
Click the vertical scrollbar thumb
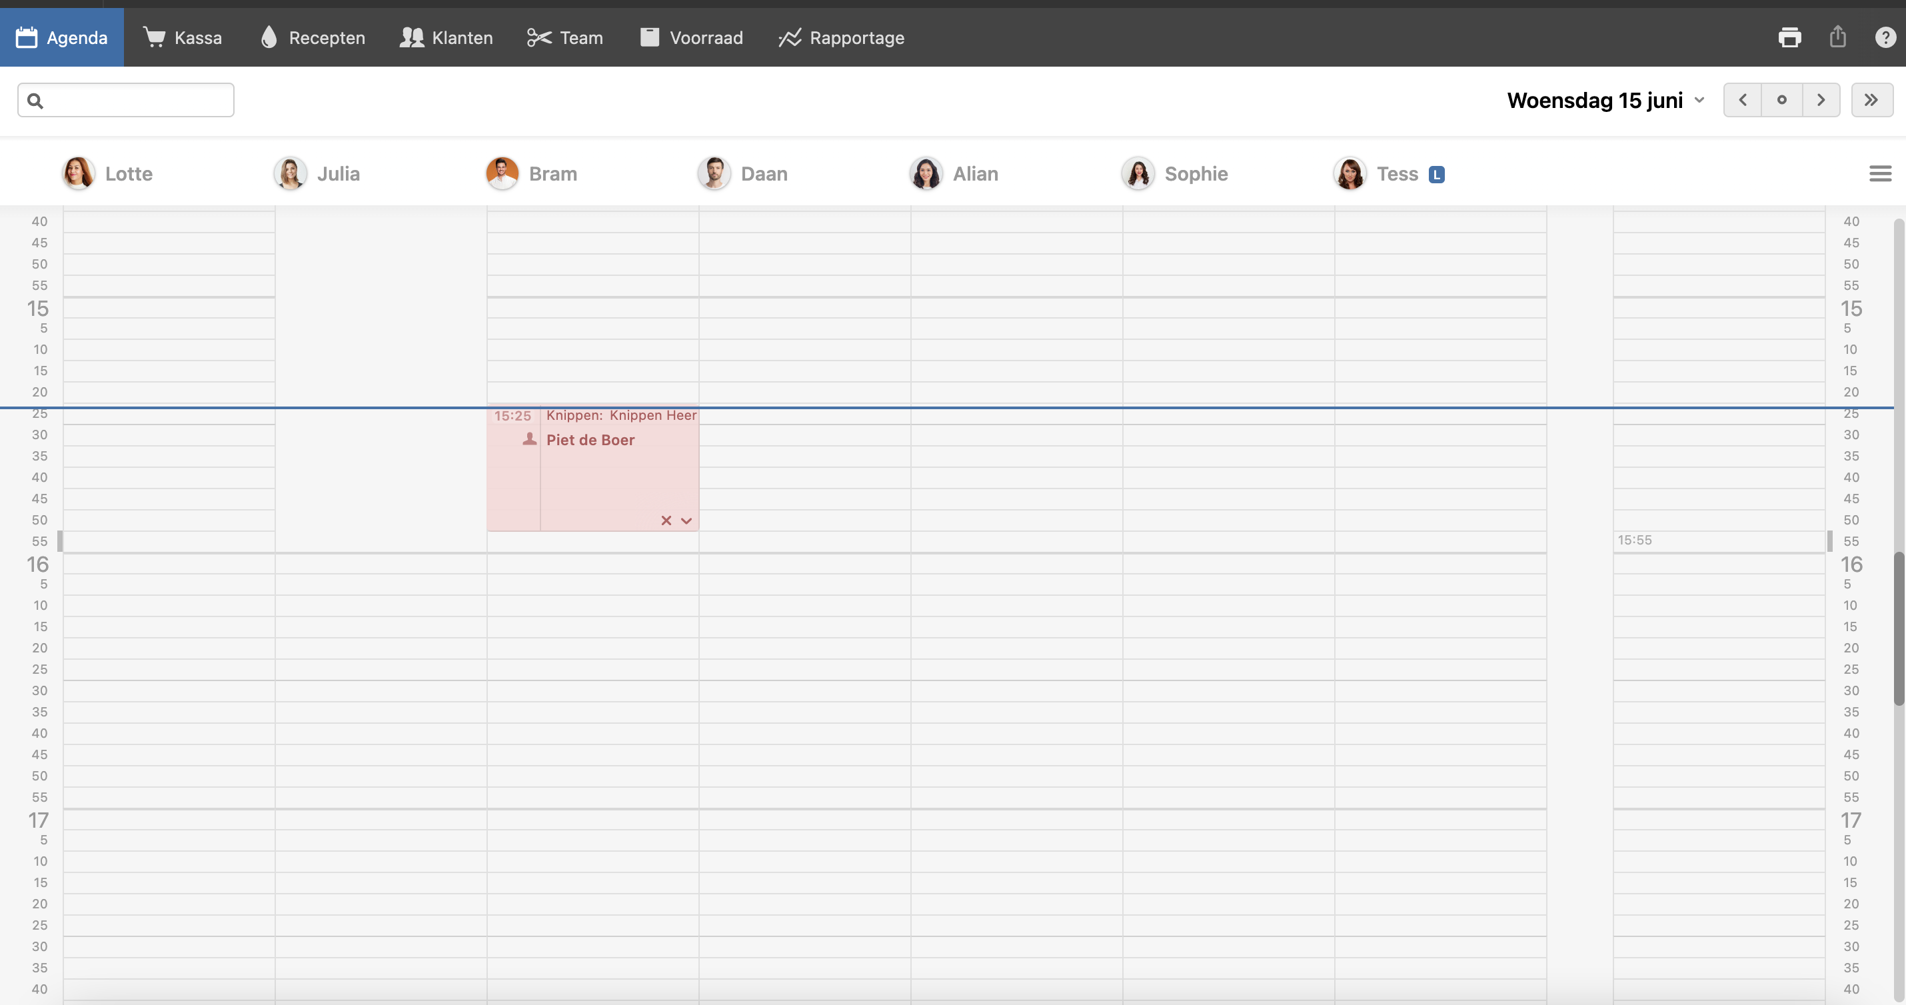coord(1899,629)
